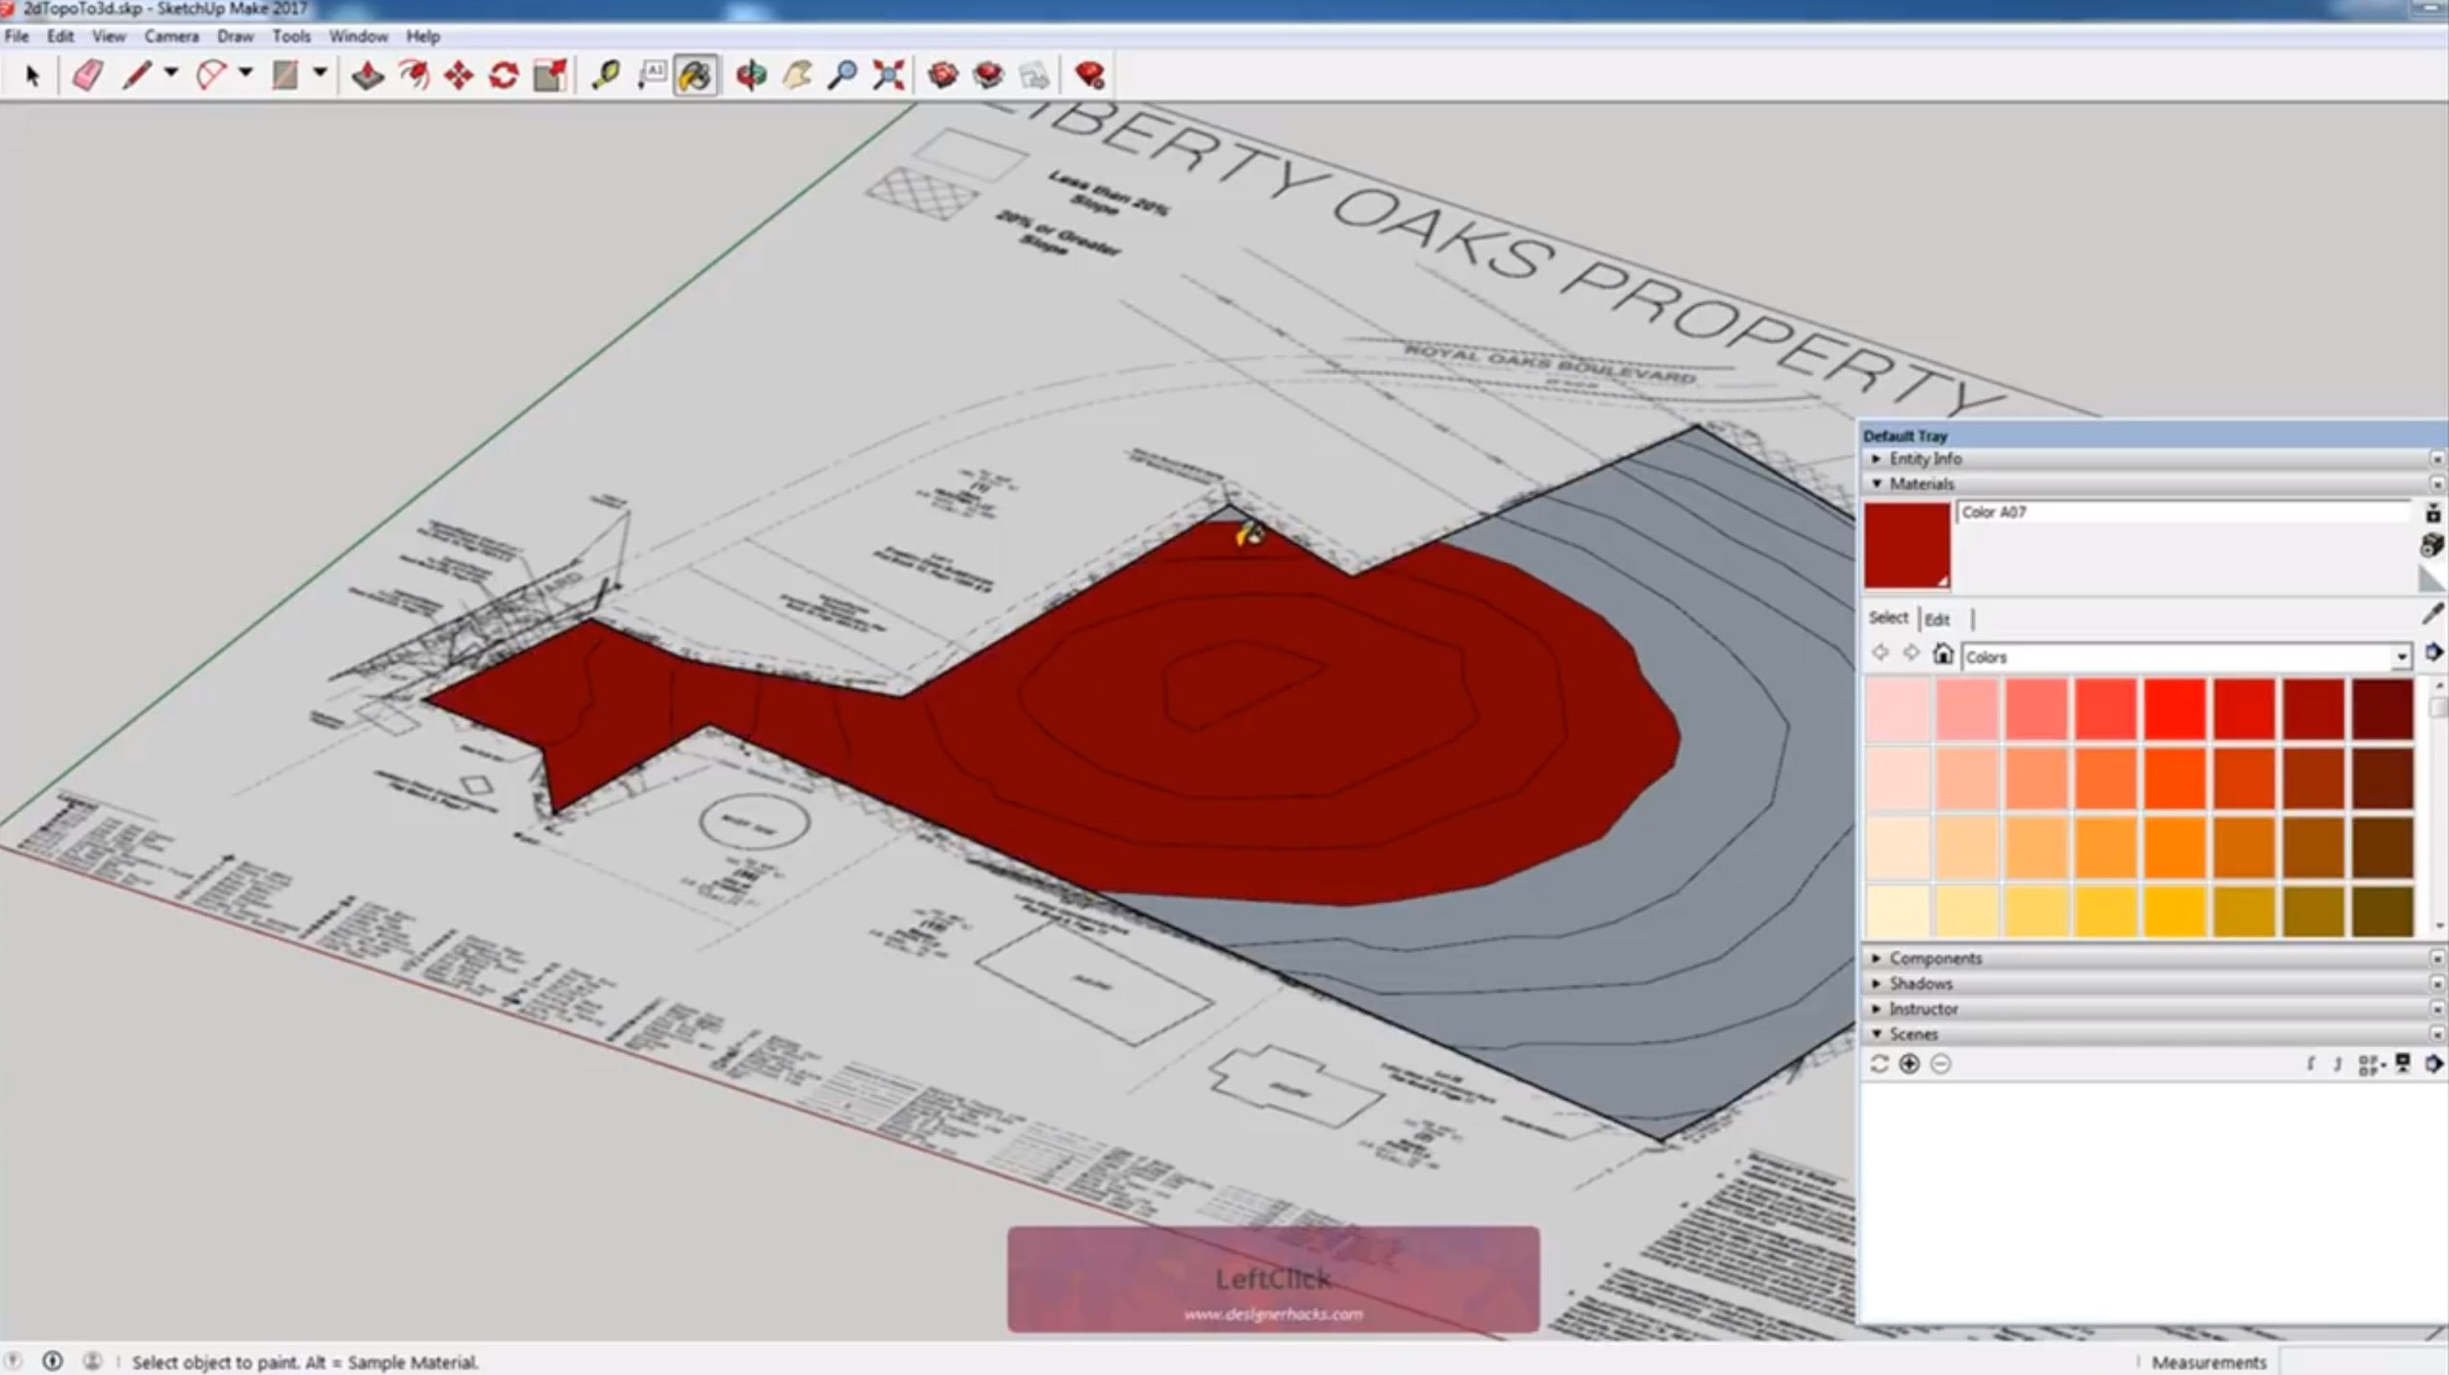The width and height of the screenshot is (2449, 1375).
Task: Click the Color A07 name field
Action: pos(2183,512)
